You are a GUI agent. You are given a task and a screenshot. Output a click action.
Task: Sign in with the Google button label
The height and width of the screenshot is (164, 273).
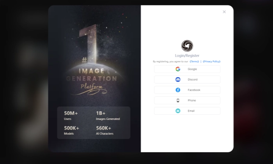click(192, 69)
